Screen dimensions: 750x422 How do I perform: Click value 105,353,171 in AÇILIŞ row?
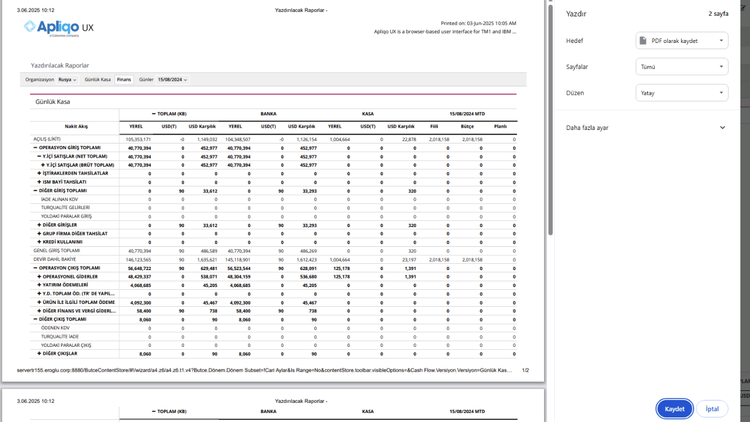point(139,139)
